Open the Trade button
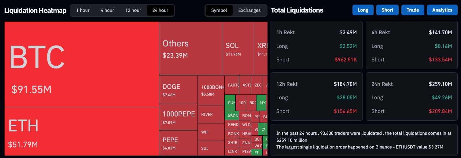Screen dimensions: 461x158 (x=413, y=10)
